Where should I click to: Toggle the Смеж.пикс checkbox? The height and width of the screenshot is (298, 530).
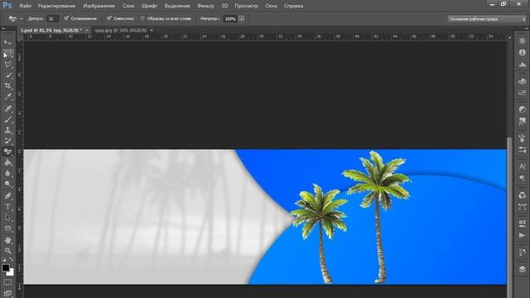[109, 18]
